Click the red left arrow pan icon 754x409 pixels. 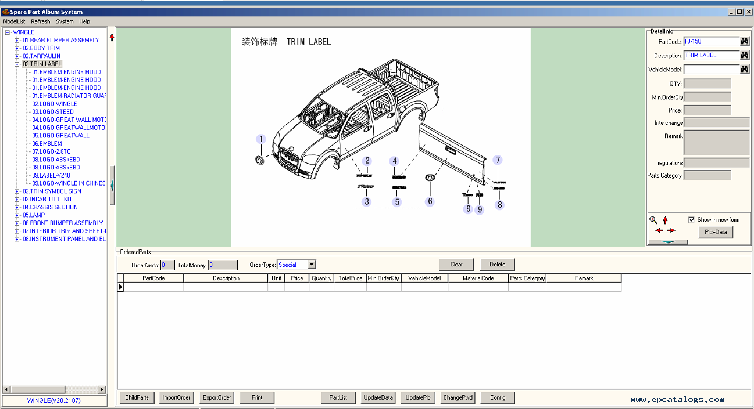659,230
